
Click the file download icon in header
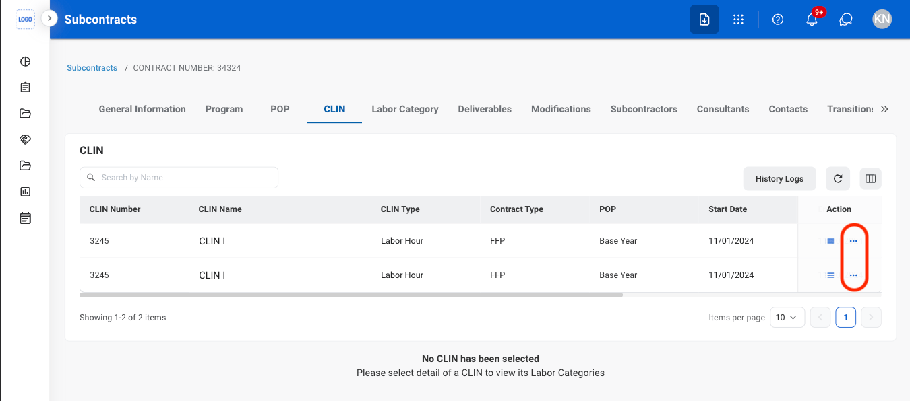pos(704,20)
